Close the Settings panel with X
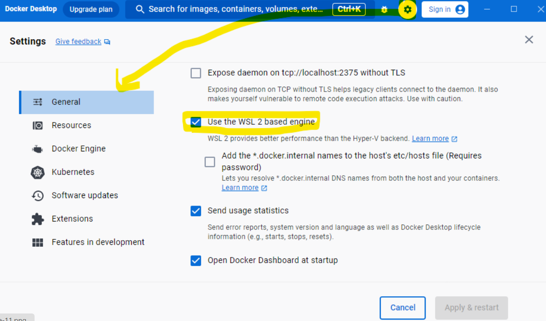Viewport: 546px width, 321px height. click(x=529, y=40)
